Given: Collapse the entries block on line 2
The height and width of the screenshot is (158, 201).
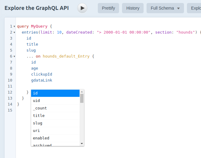Looking at the screenshot, I should (x=14, y=32).
